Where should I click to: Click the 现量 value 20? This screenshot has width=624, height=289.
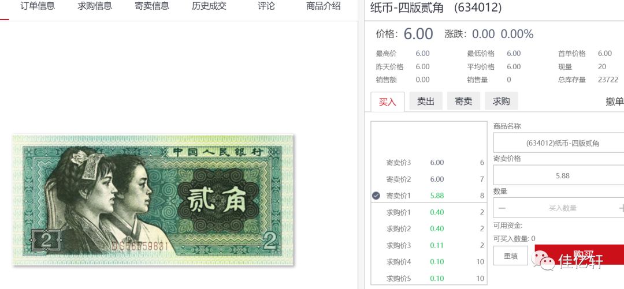click(x=601, y=67)
